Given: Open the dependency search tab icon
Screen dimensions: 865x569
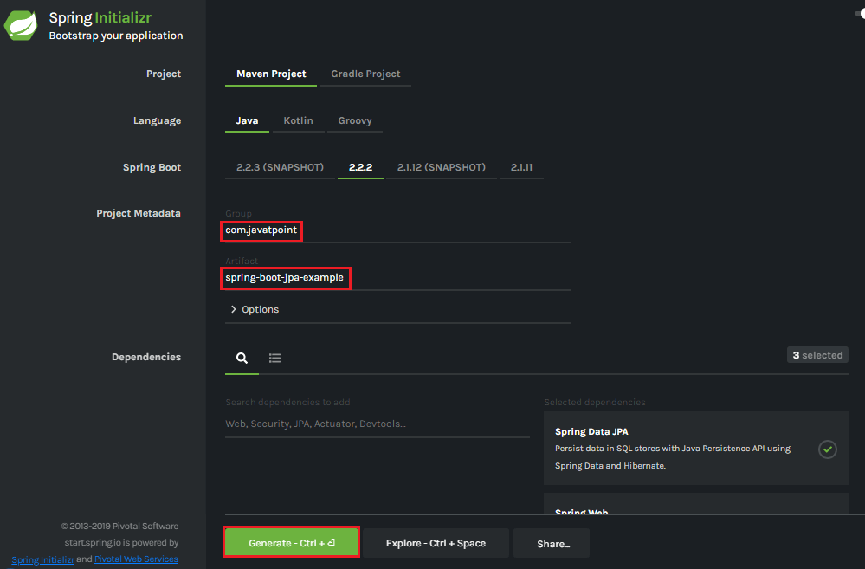Looking at the screenshot, I should coord(242,359).
